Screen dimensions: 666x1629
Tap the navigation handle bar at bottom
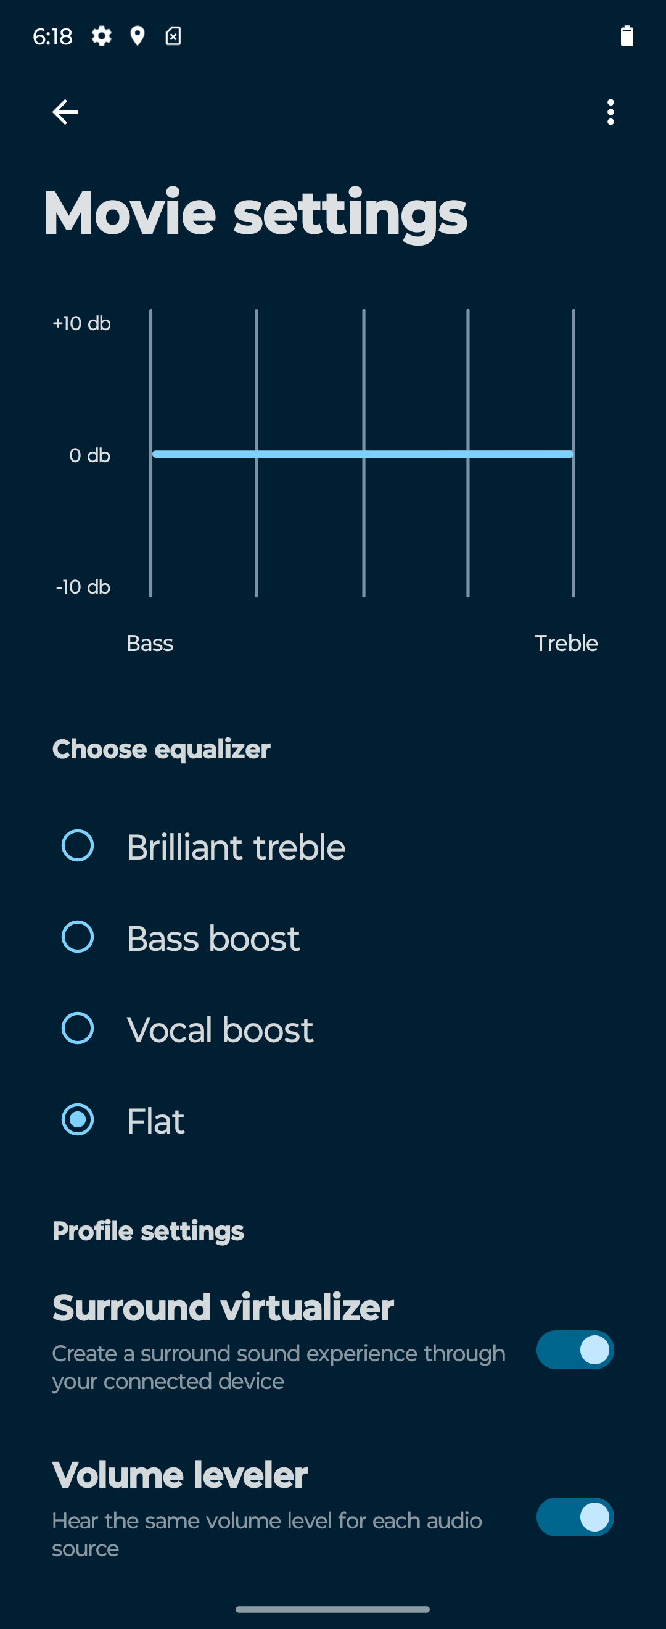coord(333,1609)
